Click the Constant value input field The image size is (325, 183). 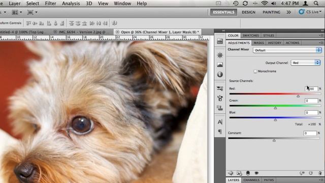[310, 133]
